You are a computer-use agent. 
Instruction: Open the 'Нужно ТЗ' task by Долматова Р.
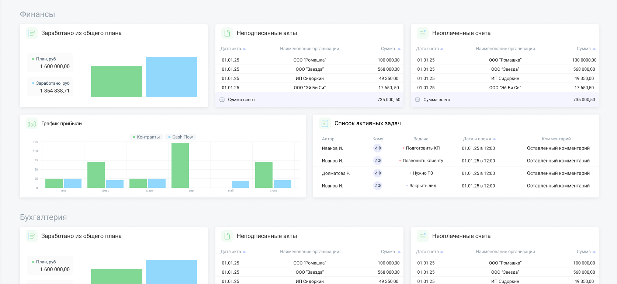423,173
